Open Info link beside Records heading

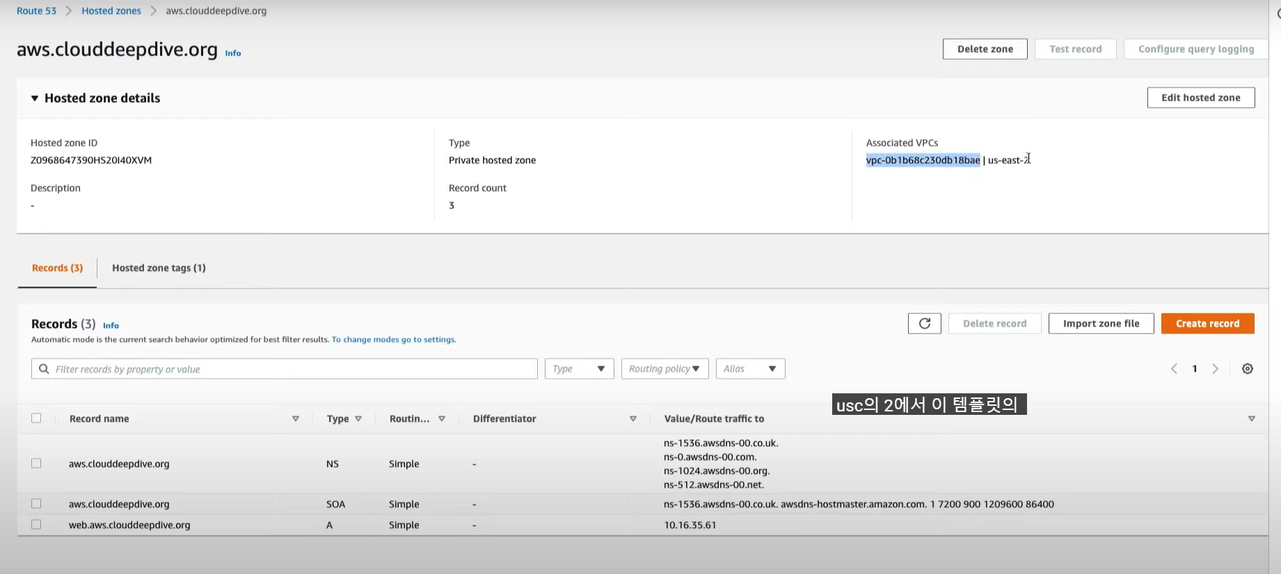[111, 326]
